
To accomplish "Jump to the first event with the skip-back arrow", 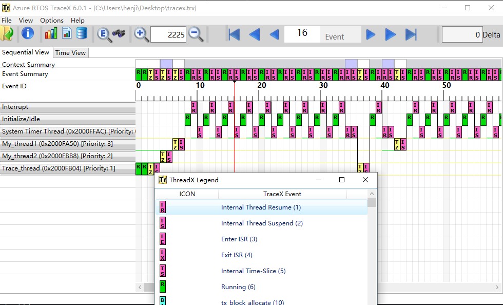I will coord(234,34).
